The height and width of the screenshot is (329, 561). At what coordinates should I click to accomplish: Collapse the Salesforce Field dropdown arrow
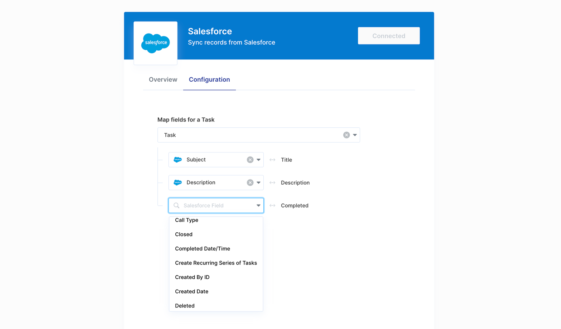[x=259, y=205]
